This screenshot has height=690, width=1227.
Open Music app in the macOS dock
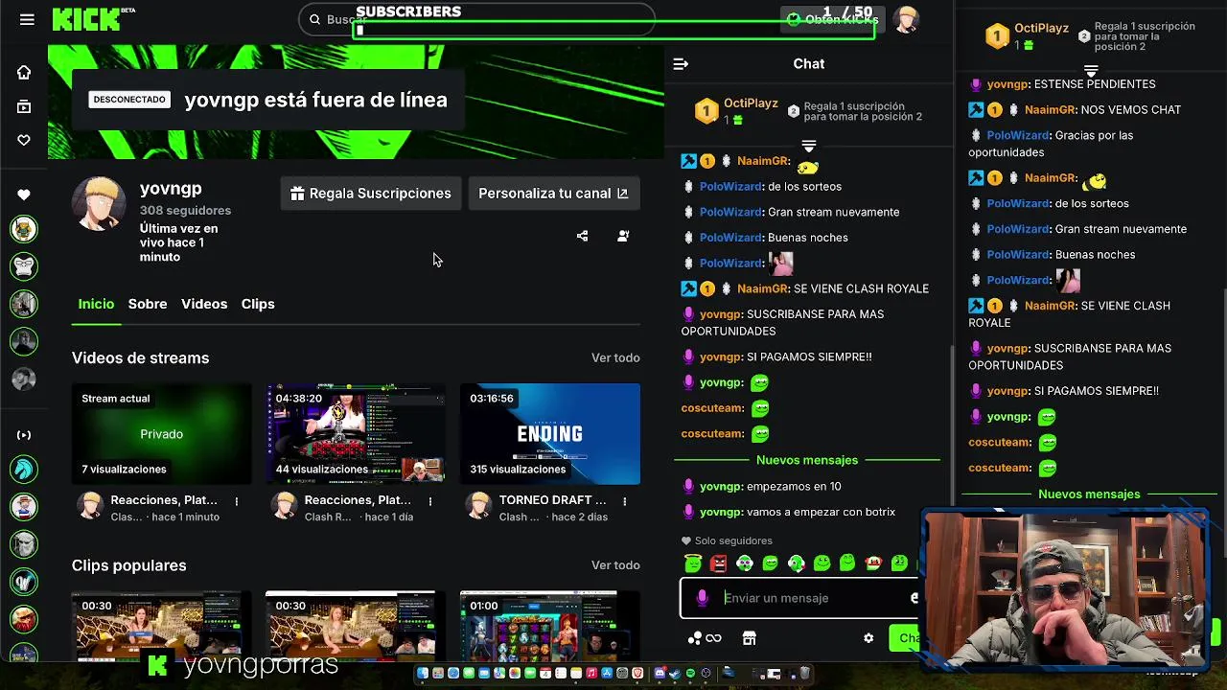(591, 673)
